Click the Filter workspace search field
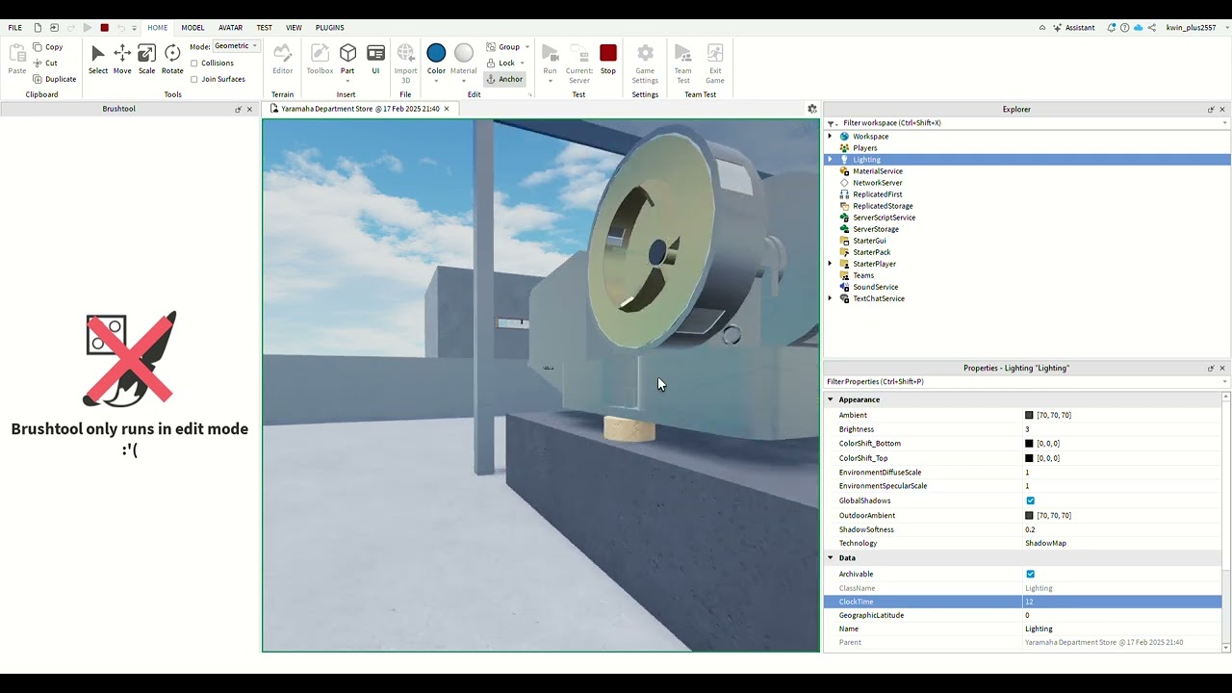 point(1027,123)
